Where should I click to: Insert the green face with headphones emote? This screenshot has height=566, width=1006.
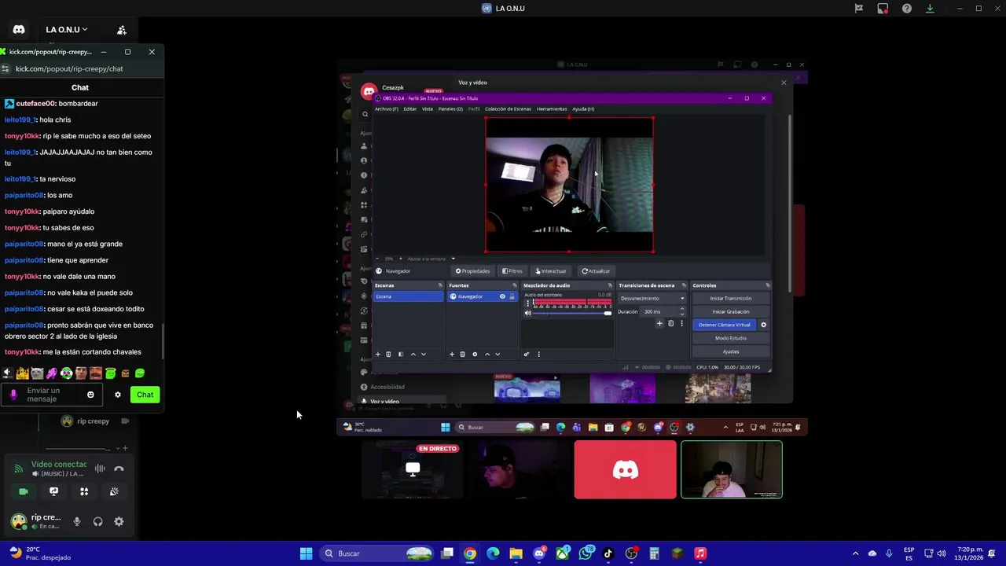(66, 373)
